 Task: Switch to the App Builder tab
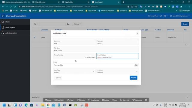click(x=76, y=2)
